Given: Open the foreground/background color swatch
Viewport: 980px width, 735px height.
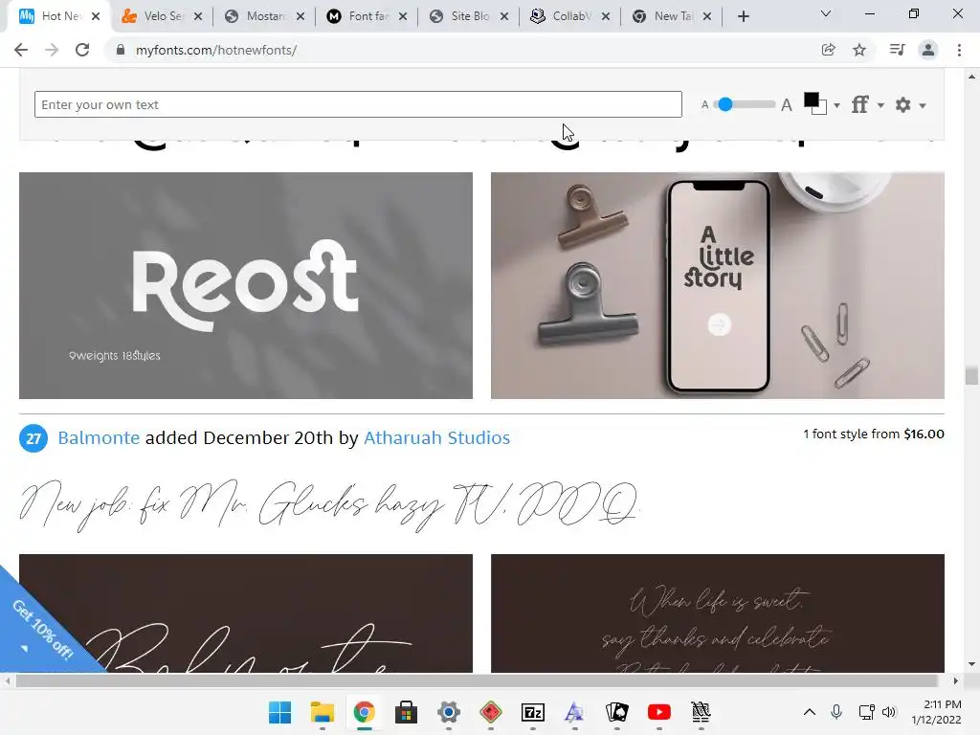Looking at the screenshot, I should coord(815,103).
